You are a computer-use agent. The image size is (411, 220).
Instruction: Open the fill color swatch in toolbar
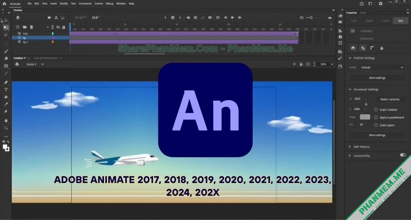tap(5, 147)
